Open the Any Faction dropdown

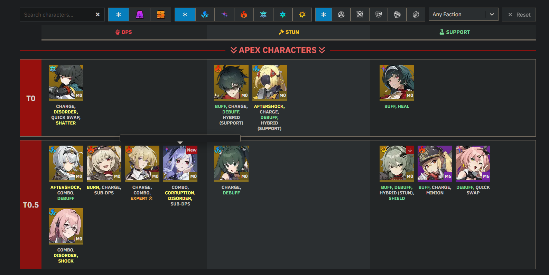pos(464,15)
